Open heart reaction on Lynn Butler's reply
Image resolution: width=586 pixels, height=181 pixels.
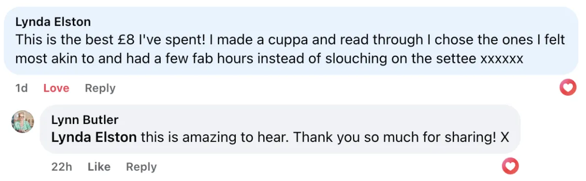pos(510,167)
